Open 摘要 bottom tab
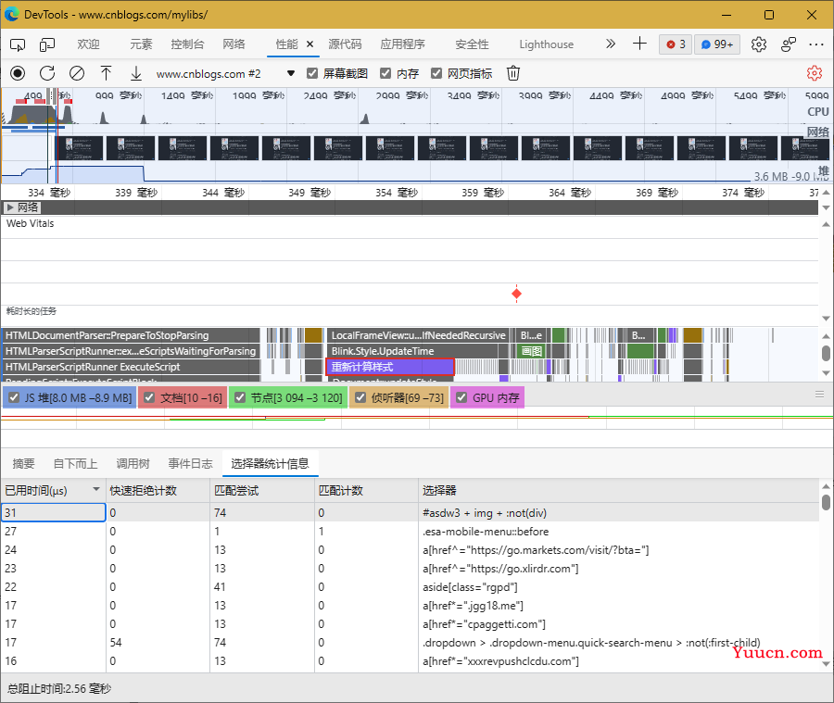Screen dimensions: 834x703 23,464
